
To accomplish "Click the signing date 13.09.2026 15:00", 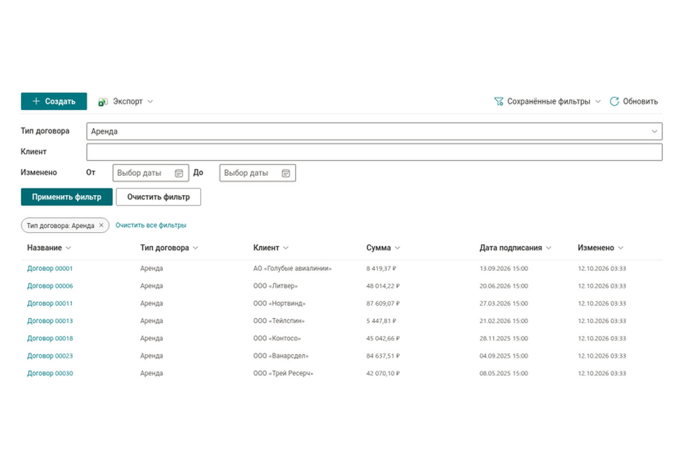I will pos(504,268).
